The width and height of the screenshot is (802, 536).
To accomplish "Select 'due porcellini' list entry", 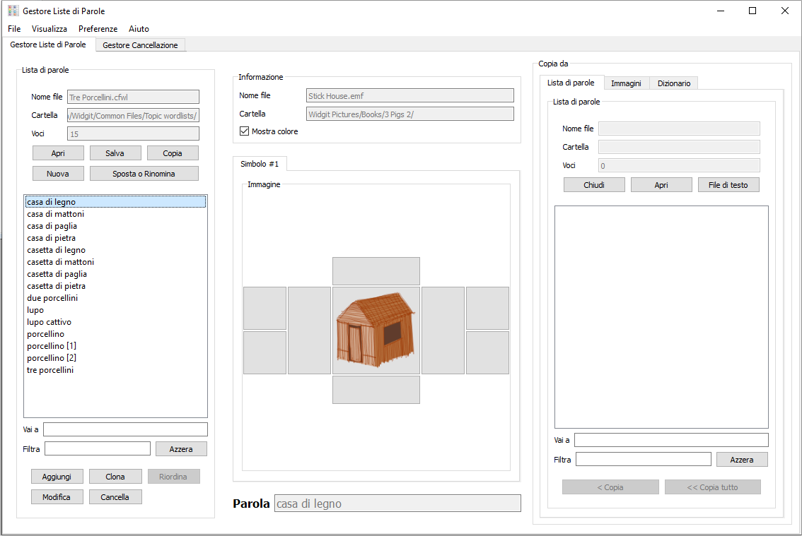I will click(115, 298).
